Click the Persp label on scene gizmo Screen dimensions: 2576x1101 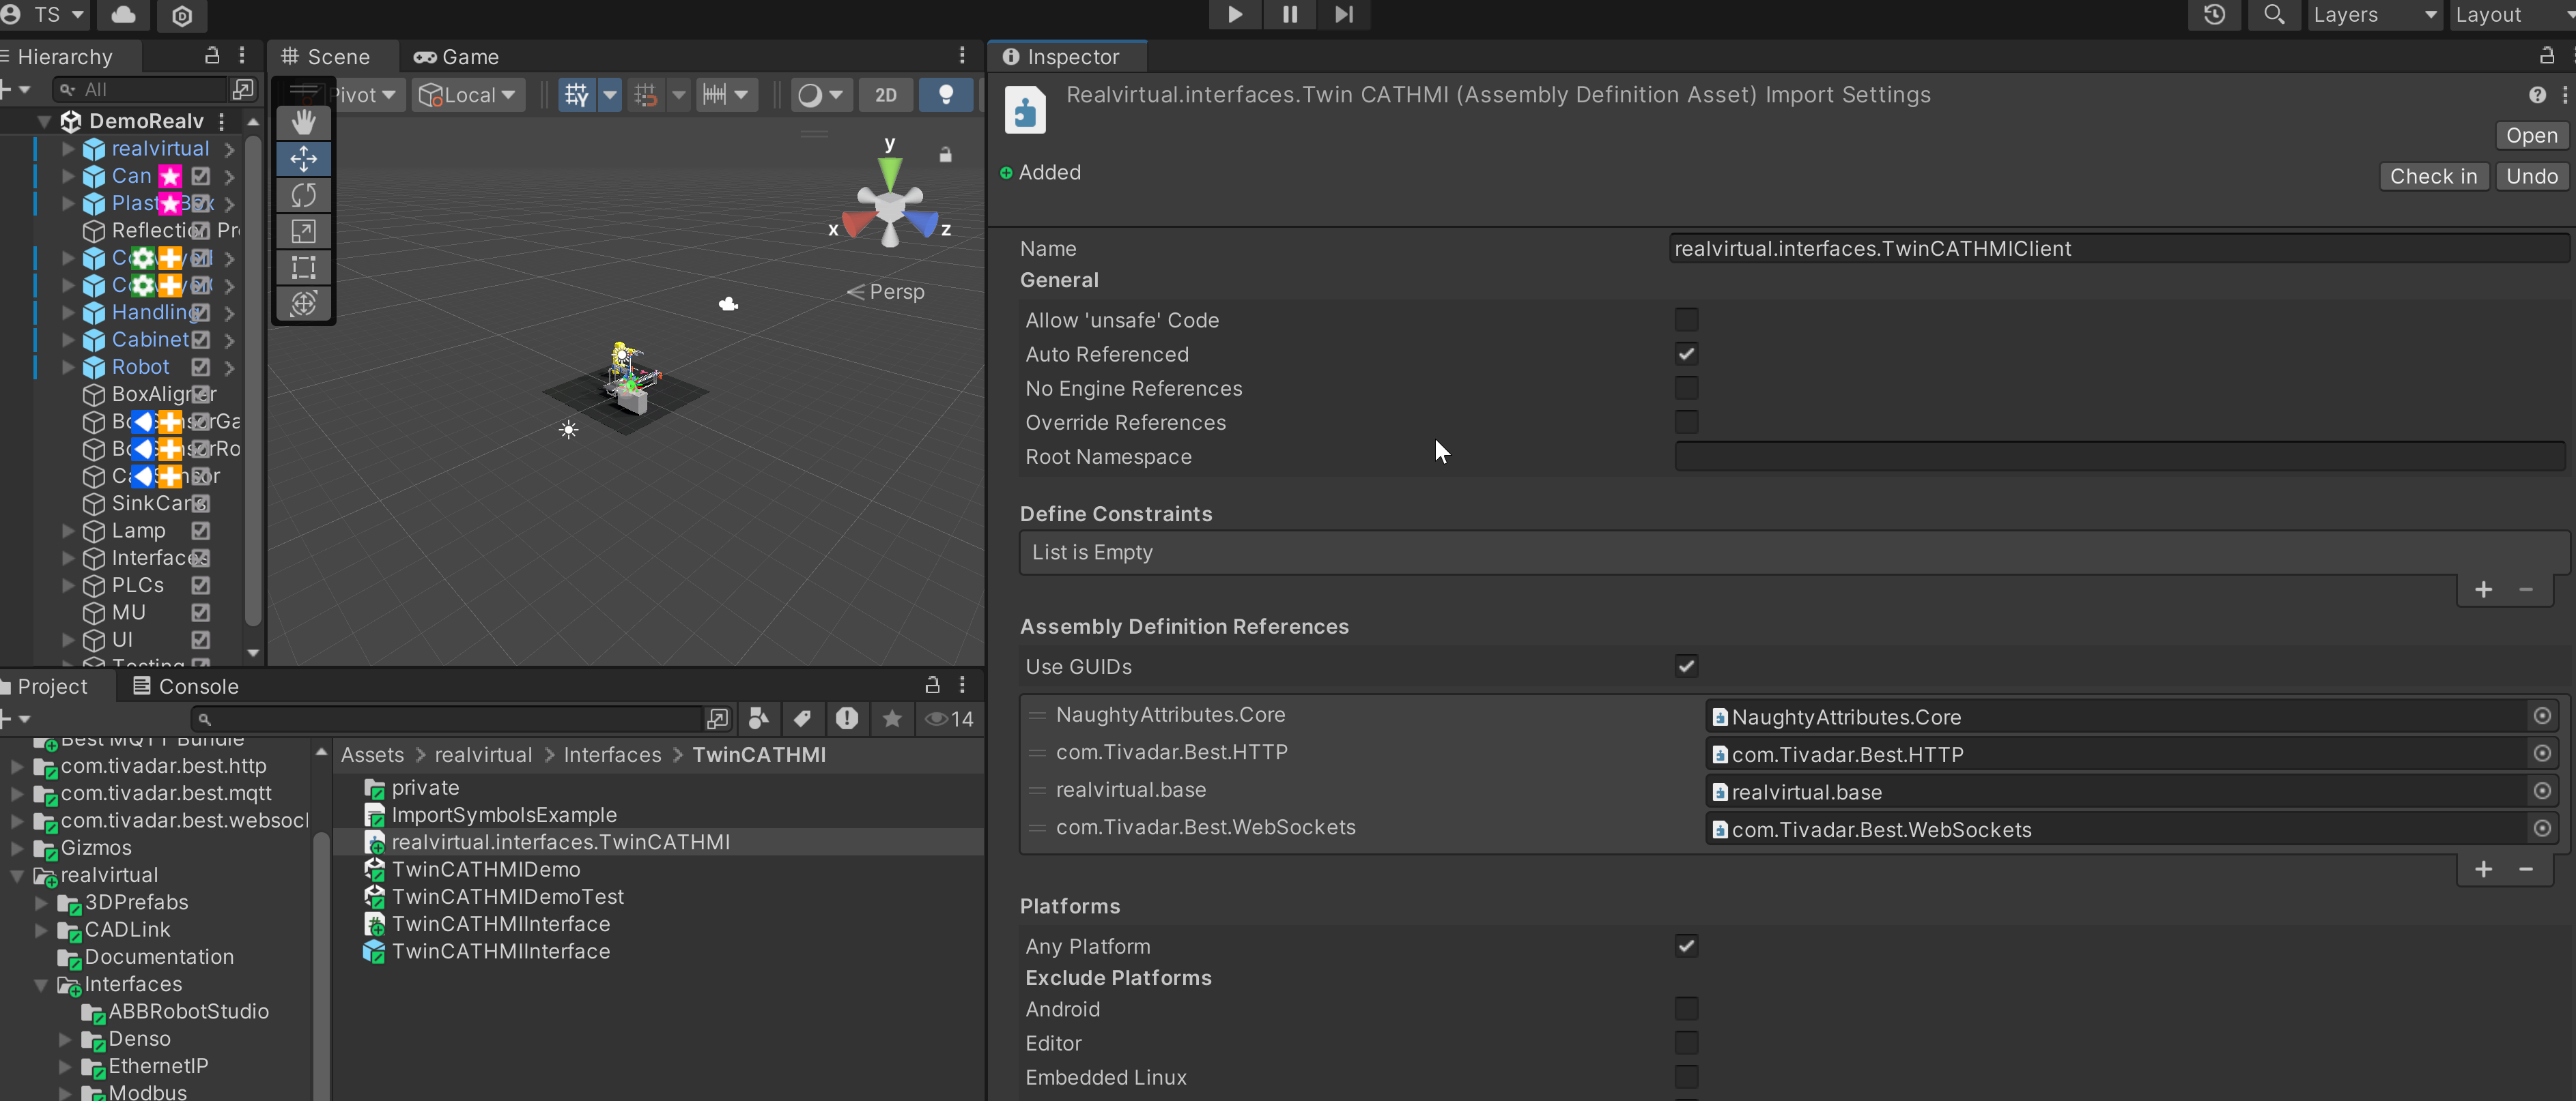[896, 292]
